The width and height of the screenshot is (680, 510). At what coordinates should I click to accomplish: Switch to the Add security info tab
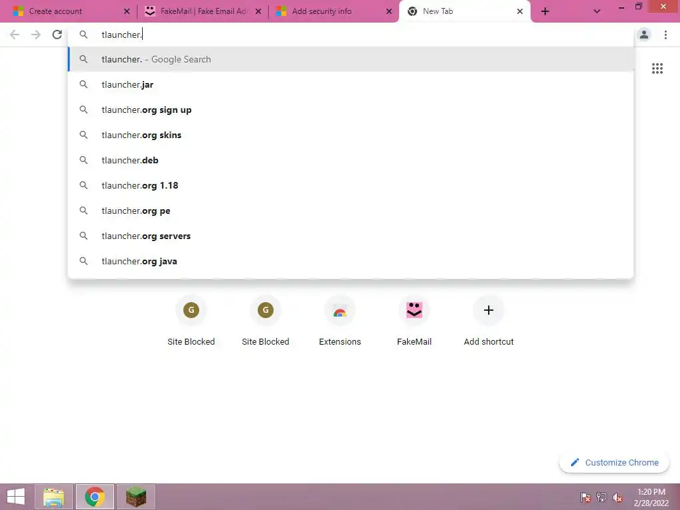333,11
